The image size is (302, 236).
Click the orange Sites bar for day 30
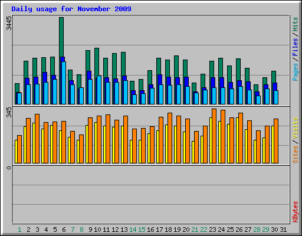(276, 141)
